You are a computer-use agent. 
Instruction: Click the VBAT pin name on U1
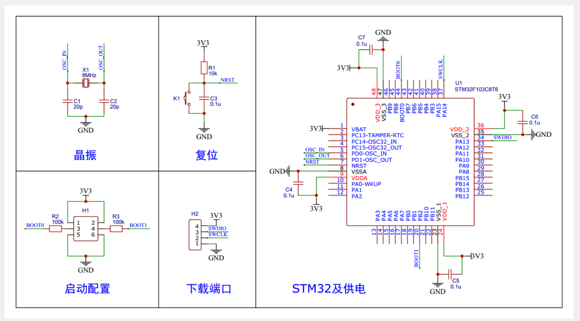pos(359,130)
